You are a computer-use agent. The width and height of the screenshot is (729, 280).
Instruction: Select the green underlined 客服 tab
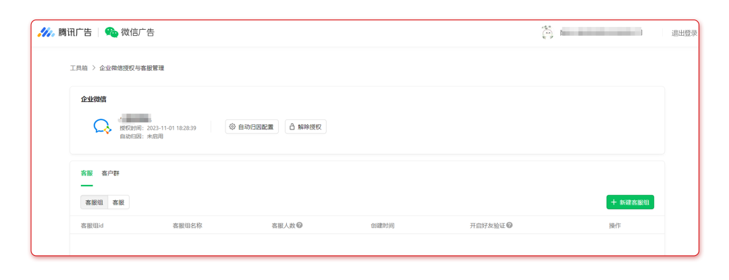pyautogui.click(x=86, y=173)
